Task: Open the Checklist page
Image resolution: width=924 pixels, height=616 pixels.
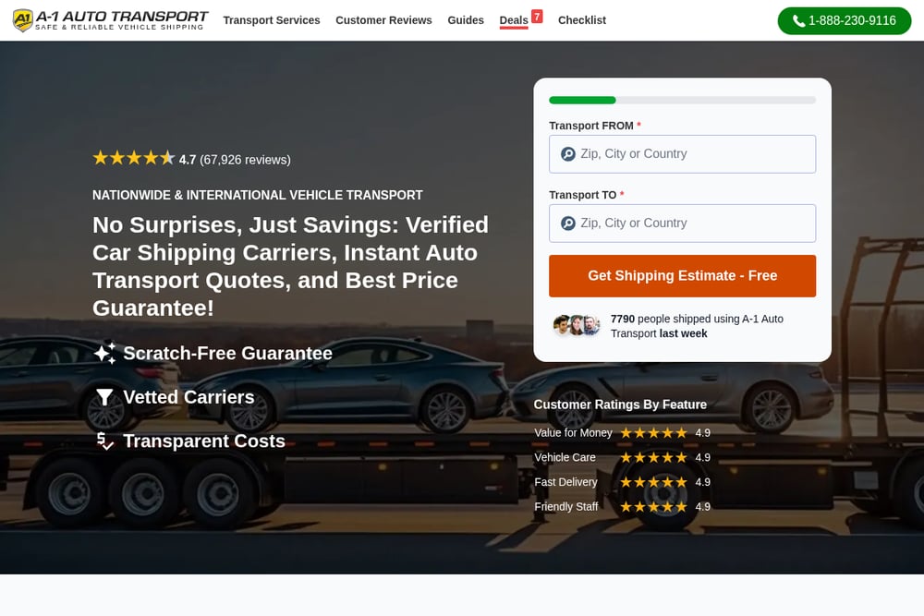Action: click(x=581, y=20)
